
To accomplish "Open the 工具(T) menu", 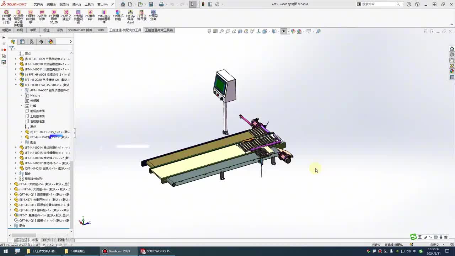I will point(89,4).
